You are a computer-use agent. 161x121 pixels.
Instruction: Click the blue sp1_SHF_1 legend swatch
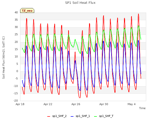pyautogui.click(x=72, y=116)
